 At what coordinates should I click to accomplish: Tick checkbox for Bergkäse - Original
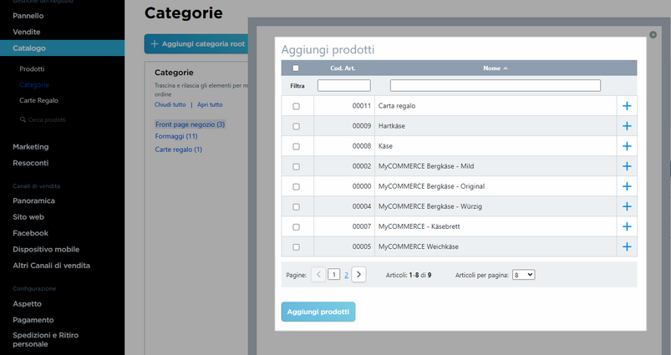pyautogui.click(x=296, y=186)
